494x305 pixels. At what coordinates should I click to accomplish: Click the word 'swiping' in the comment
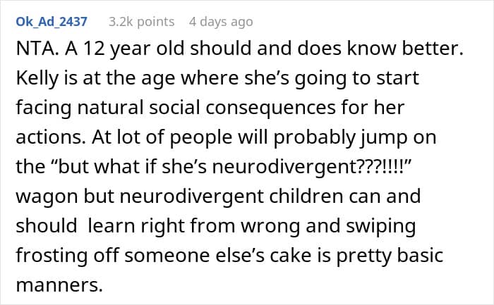[x=381, y=226]
